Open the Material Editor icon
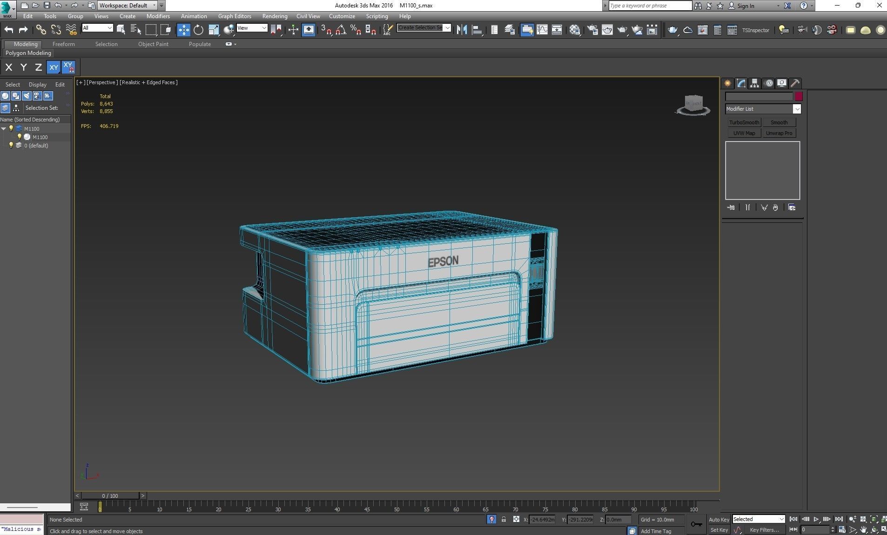Image resolution: width=887 pixels, height=535 pixels. click(x=575, y=30)
